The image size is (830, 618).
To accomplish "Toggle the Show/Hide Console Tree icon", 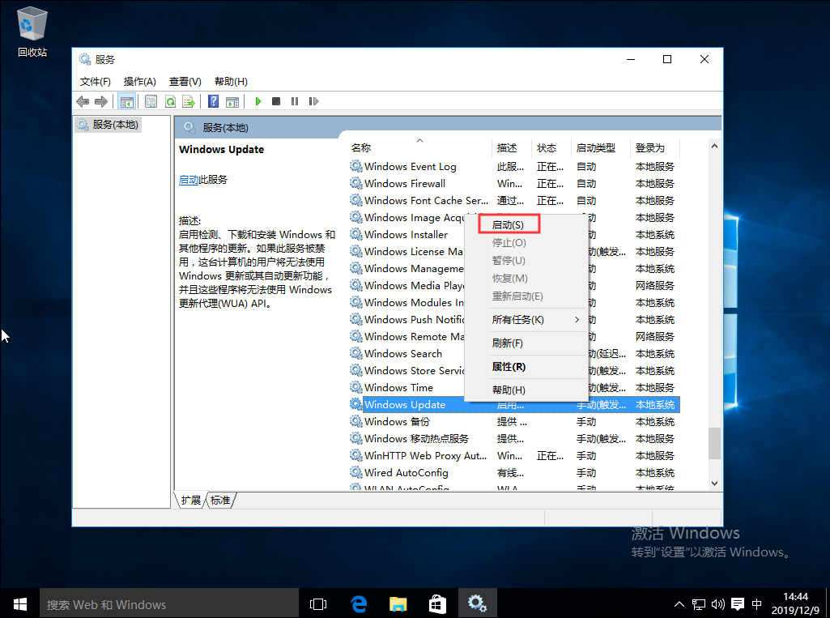I will (126, 100).
